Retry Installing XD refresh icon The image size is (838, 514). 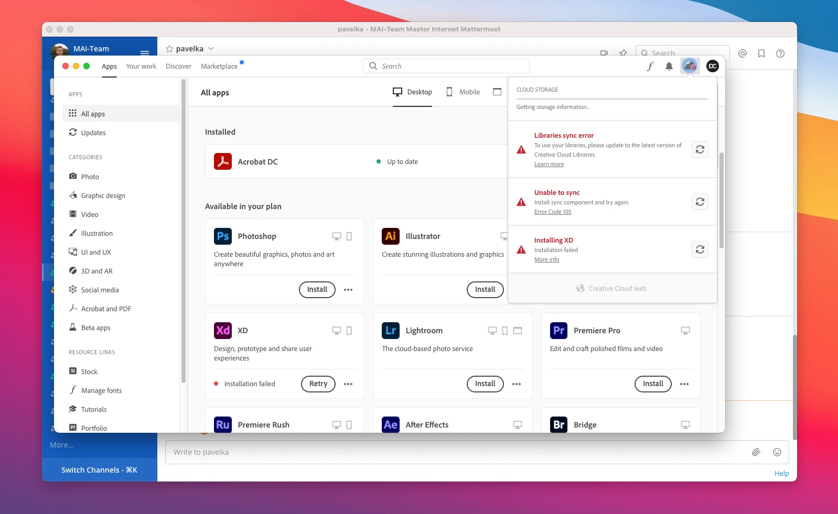click(700, 249)
